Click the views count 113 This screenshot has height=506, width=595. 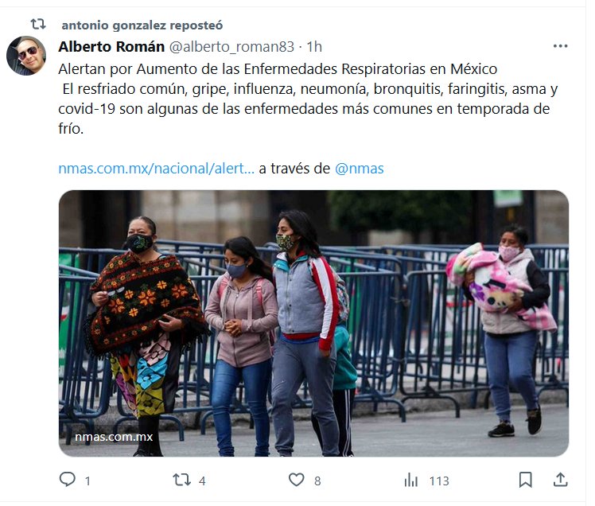click(x=439, y=481)
